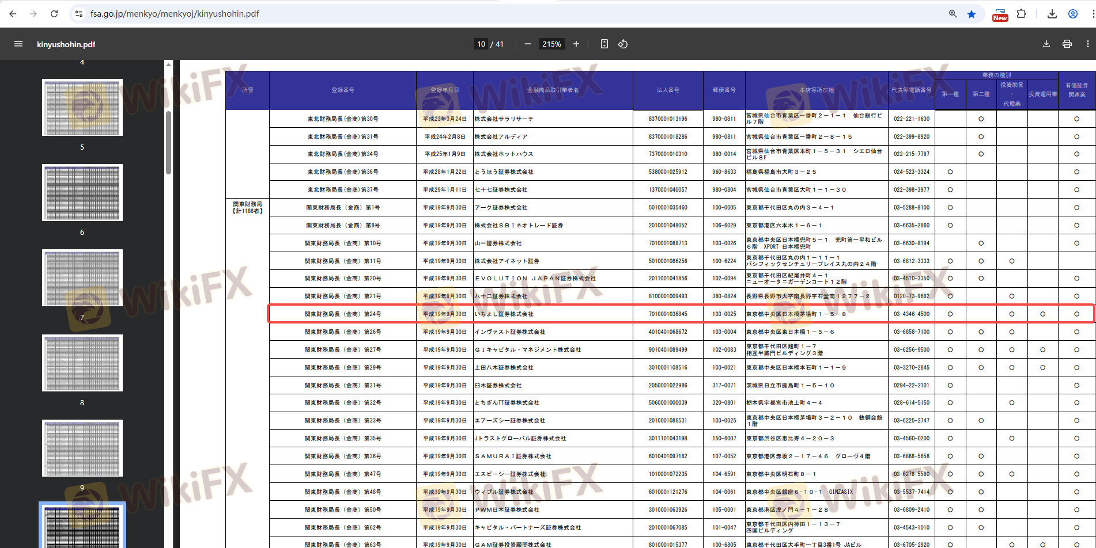Click phone number 0294-22-2101

pyautogui.click(x=912, y=386)
